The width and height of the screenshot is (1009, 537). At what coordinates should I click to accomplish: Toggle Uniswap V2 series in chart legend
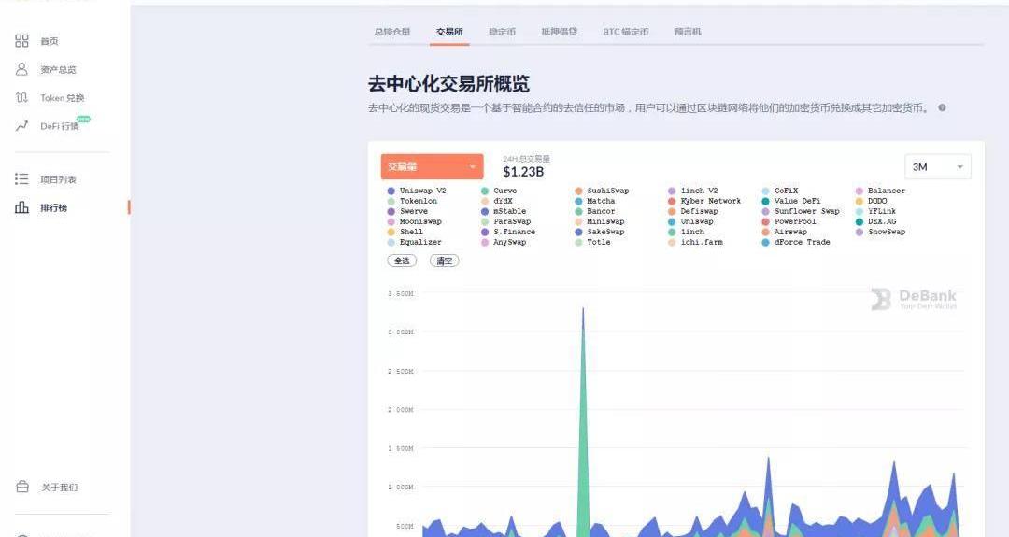(x=422, y=191)
